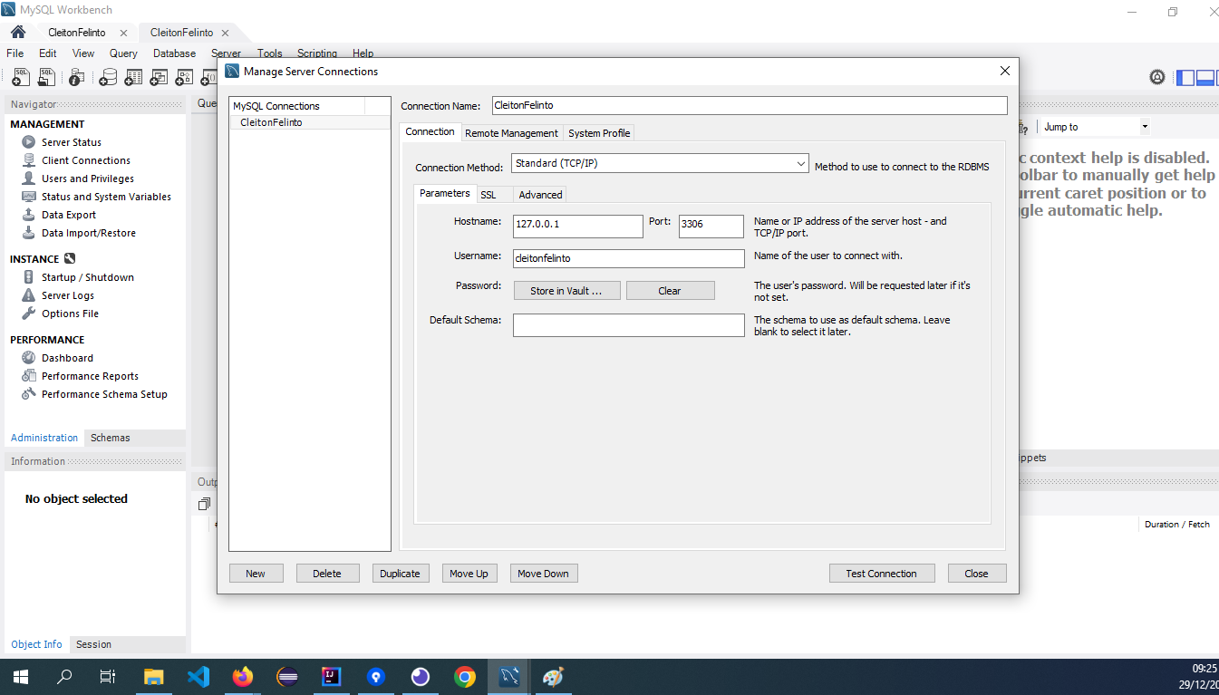Switch to Object Info tab
Viewport: 1219px width, 695px height.
(36, 644)
